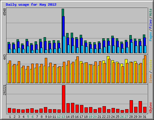Select the tall red KBytes bar for day 13
The image size is (154, 120).
coord(63,99)
